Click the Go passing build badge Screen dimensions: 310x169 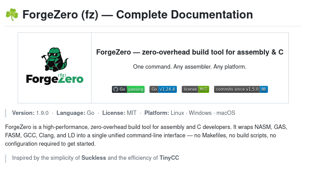coord(128,89)
